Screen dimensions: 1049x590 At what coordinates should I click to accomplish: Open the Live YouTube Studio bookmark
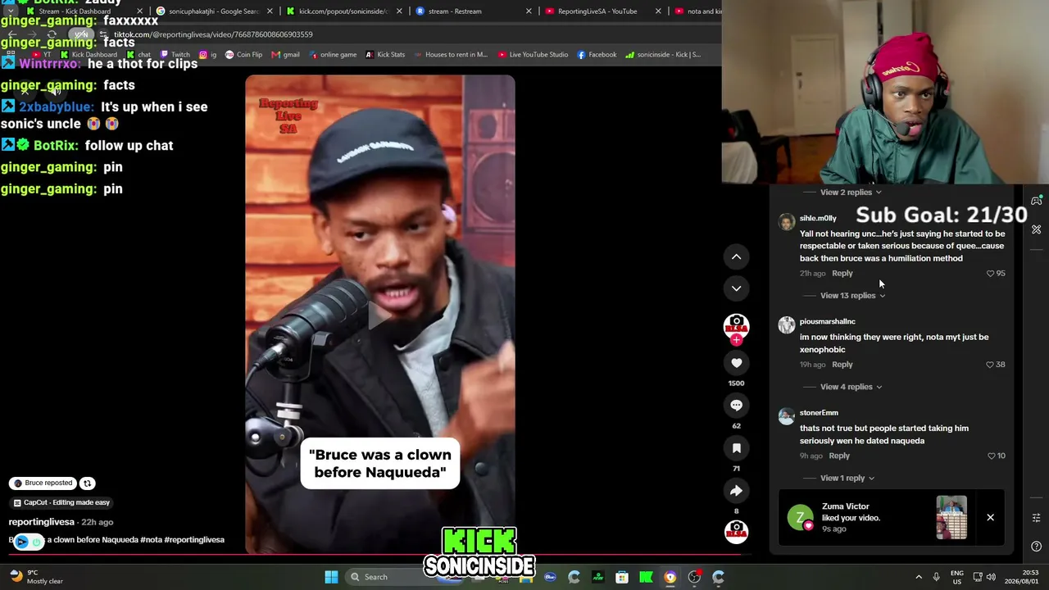click(533, 55)
